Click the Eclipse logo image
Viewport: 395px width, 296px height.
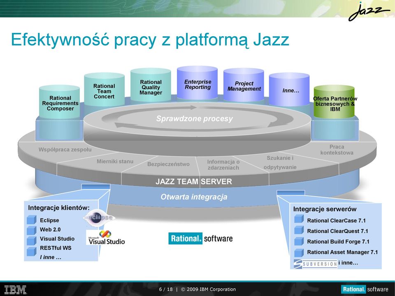point(99,217)
